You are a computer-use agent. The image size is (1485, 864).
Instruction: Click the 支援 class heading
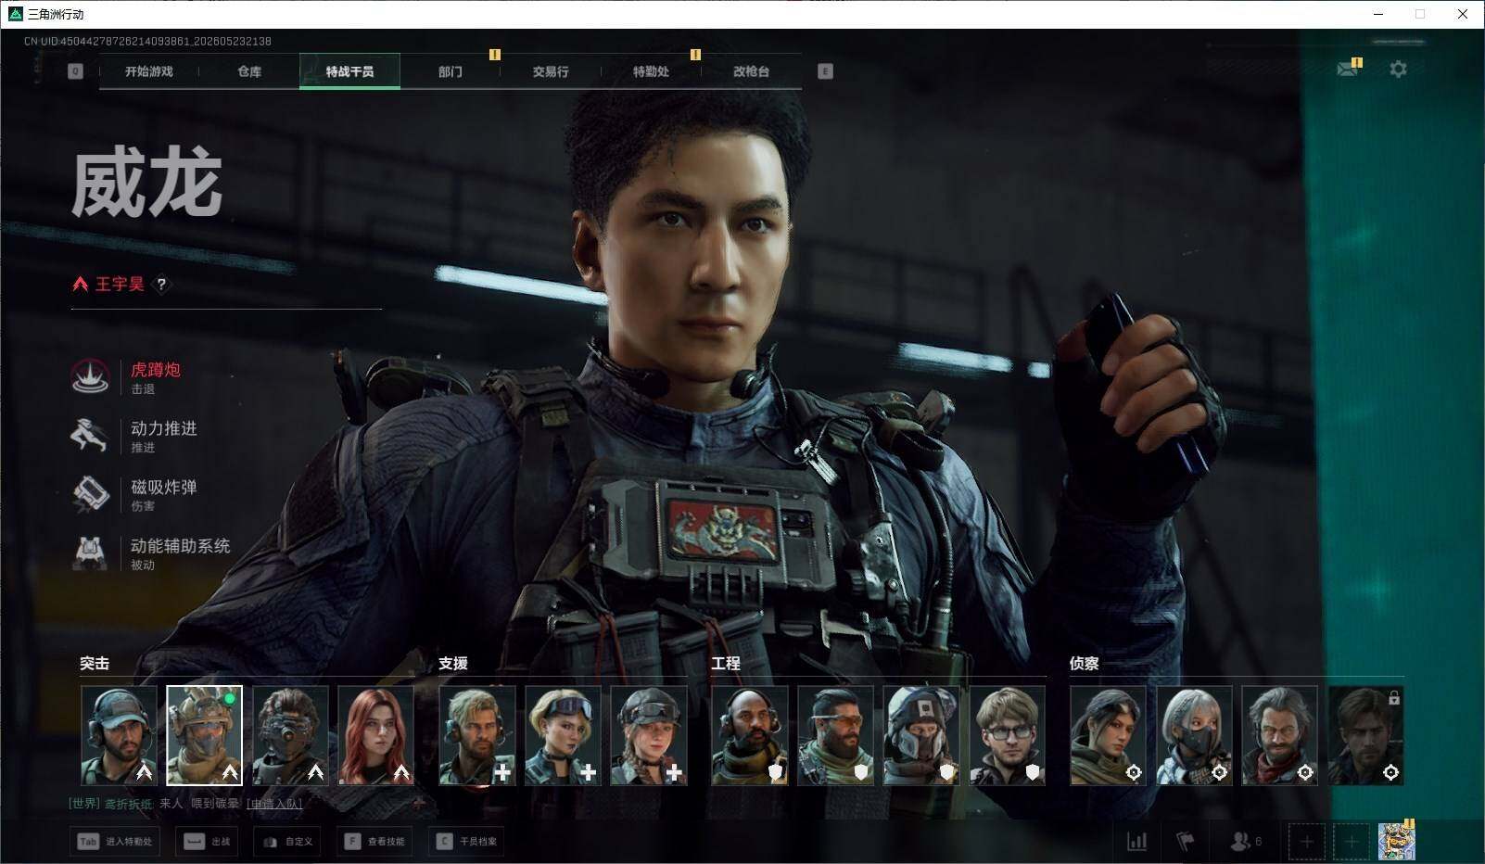coord(453,664)
